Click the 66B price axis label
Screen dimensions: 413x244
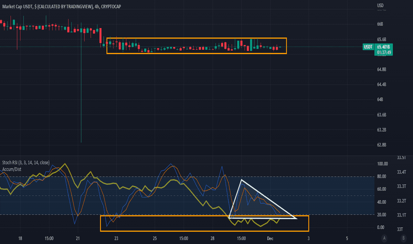point(380,24)
